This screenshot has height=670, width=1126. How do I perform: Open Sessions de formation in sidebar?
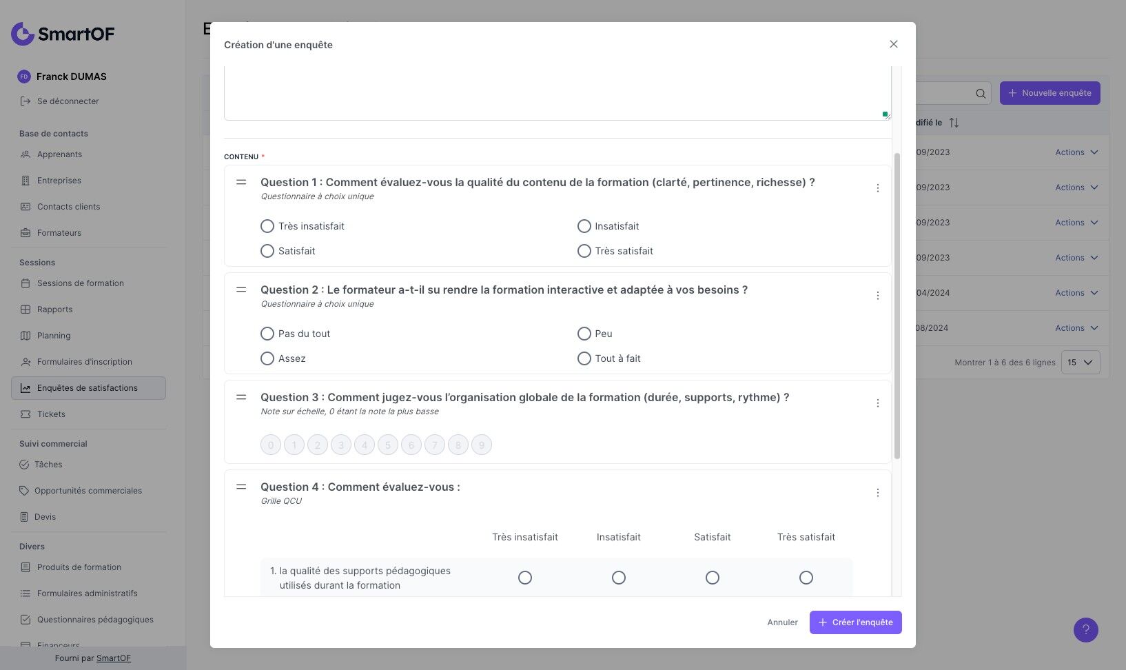(x=80, y=283)
